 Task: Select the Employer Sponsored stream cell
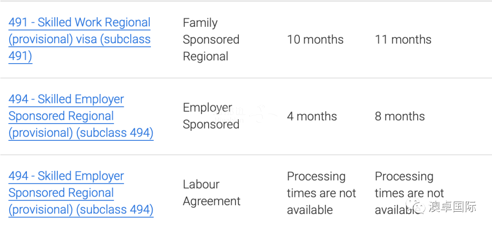pyautogui.click(x=211, y=116)
